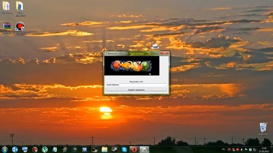Click the Email Address input field
Viewport: 273px width, 153px height.
(143, 85)
